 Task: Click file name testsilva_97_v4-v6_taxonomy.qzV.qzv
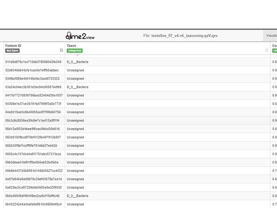tap(184, 36)
